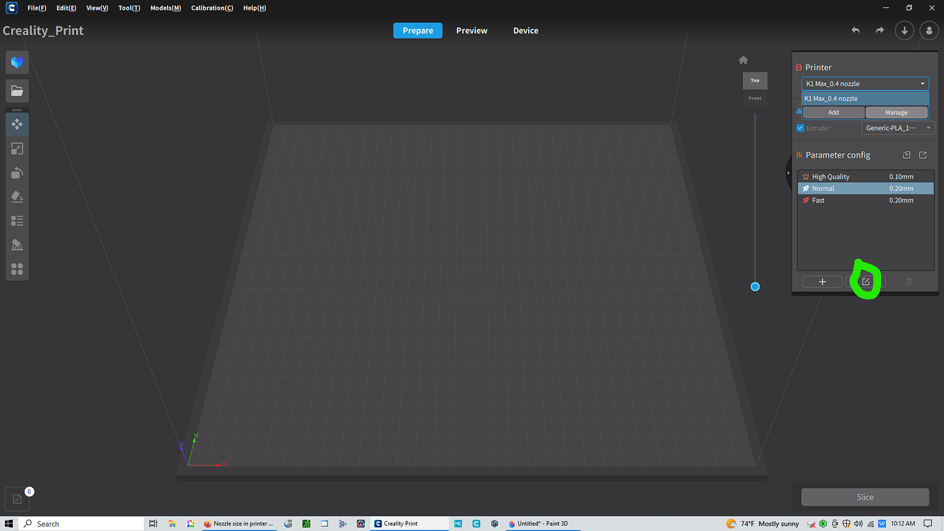Switch to the Preview tab
Viewport: 944px width, 531px height.
472,31
